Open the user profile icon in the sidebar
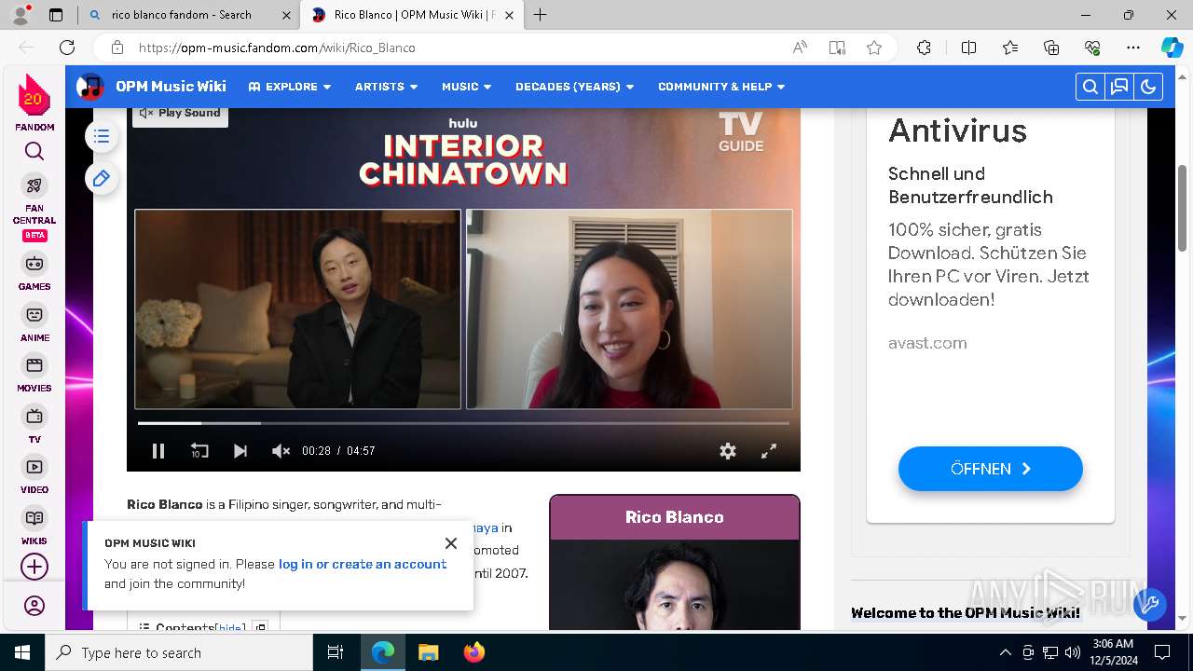 34,606
